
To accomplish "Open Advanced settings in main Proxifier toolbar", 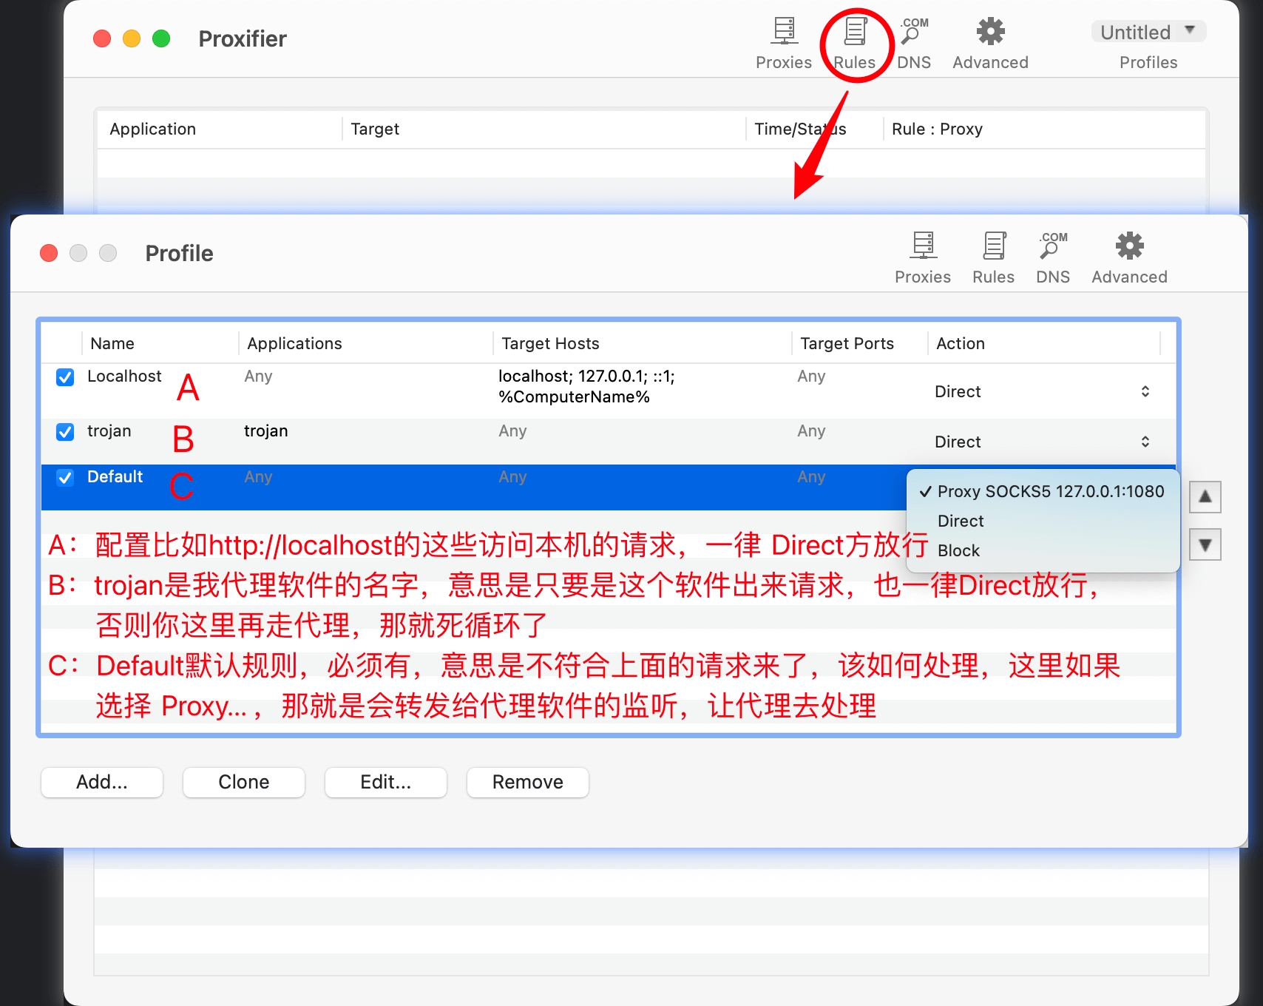I will pos(990,42).
